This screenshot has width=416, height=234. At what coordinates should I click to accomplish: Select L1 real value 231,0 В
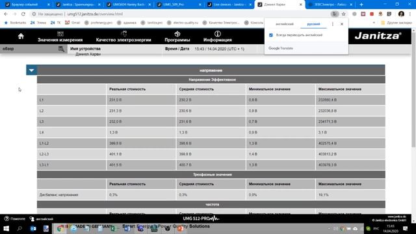(x=116, y=100)
